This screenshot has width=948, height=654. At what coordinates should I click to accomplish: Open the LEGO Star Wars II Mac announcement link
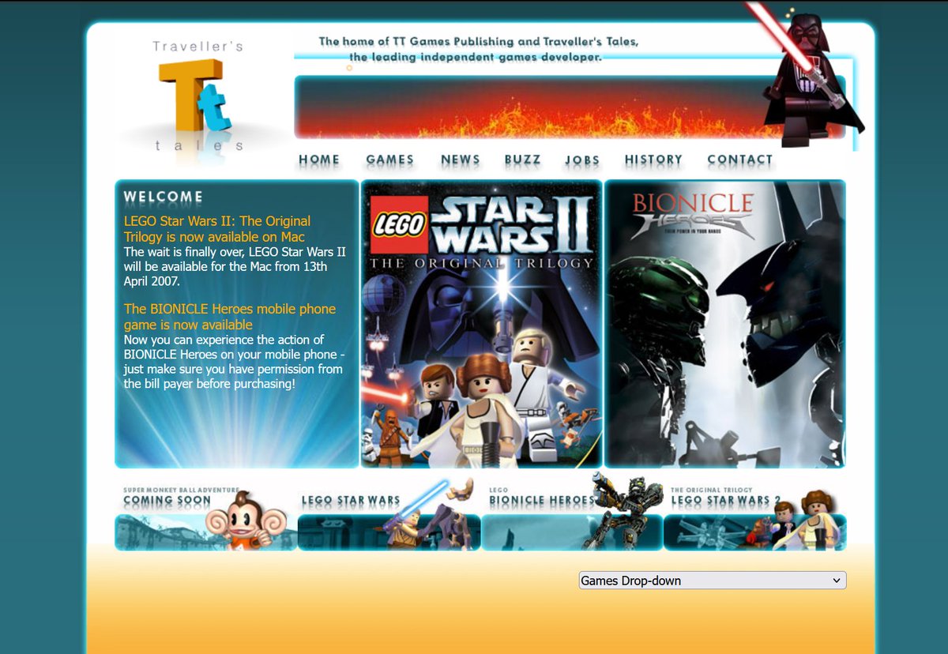(216, 228)
